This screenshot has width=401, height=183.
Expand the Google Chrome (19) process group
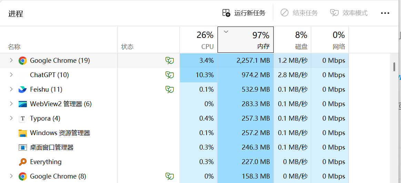tap(11, 60)
